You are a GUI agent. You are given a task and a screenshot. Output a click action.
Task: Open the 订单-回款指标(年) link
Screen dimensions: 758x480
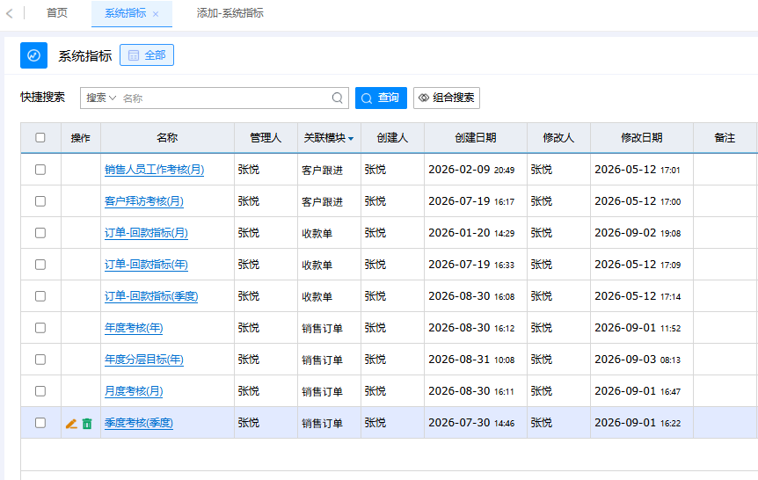click(x=146, y=265)
